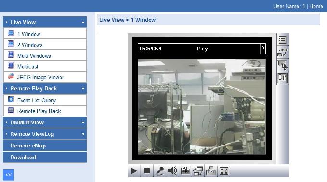Open the change camera window icon
This screenshot has height=182, width=327.
(x=198, y=171)
